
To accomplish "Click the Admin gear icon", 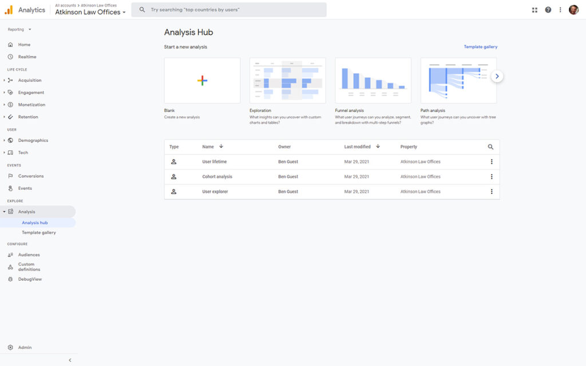I will coord(10,347).
